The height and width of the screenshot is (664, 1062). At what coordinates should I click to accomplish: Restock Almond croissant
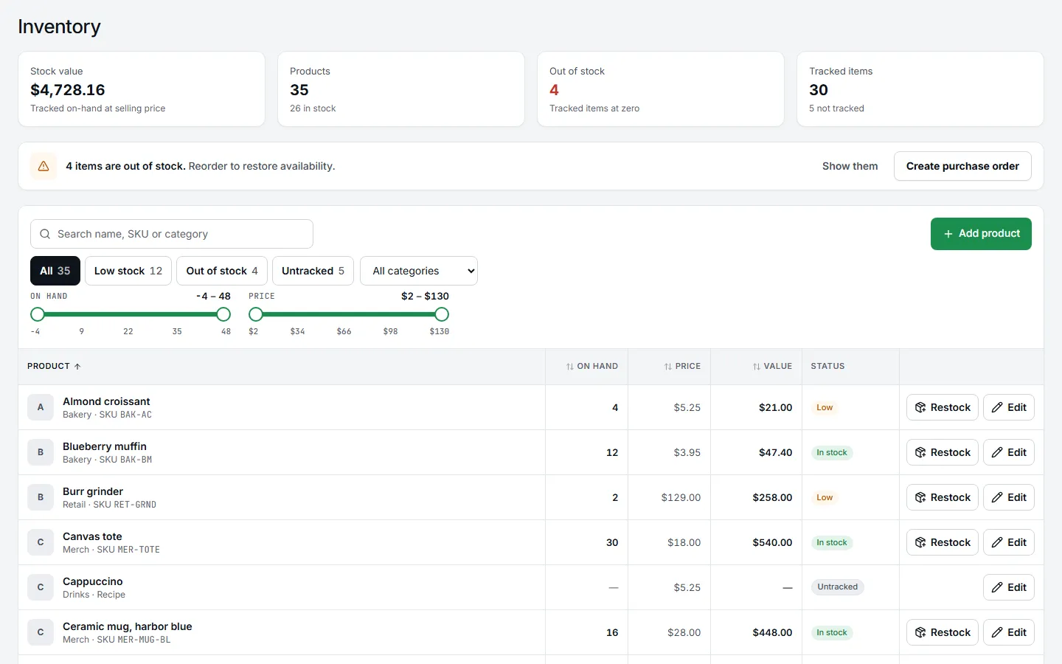pos(943,407)
